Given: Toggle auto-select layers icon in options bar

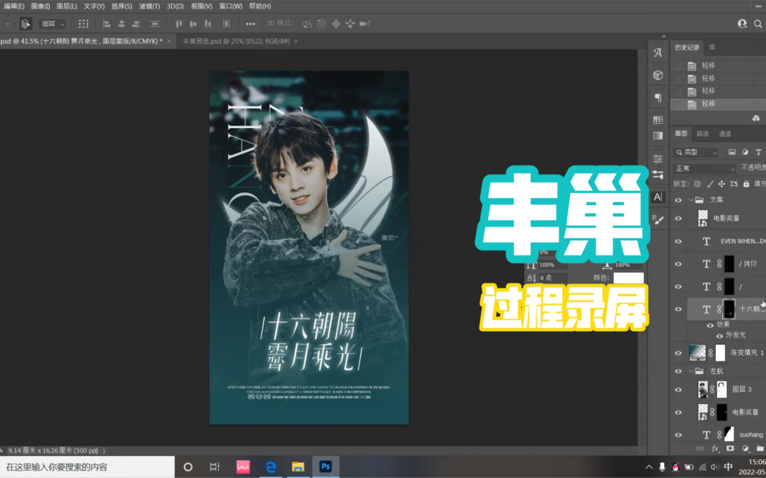Looking at the screenshot, I should 25,24.
